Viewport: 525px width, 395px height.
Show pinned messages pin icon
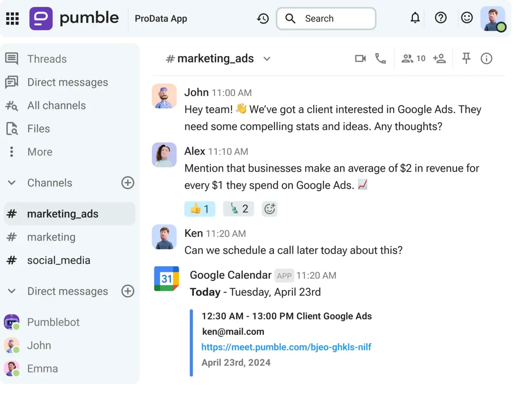click(x=466, y=59)
